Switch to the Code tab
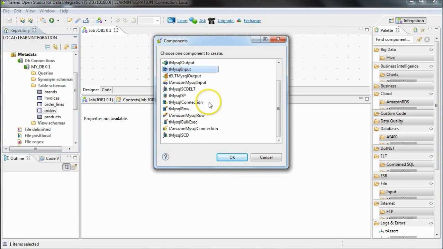The image size is (443, 249). 107,90
